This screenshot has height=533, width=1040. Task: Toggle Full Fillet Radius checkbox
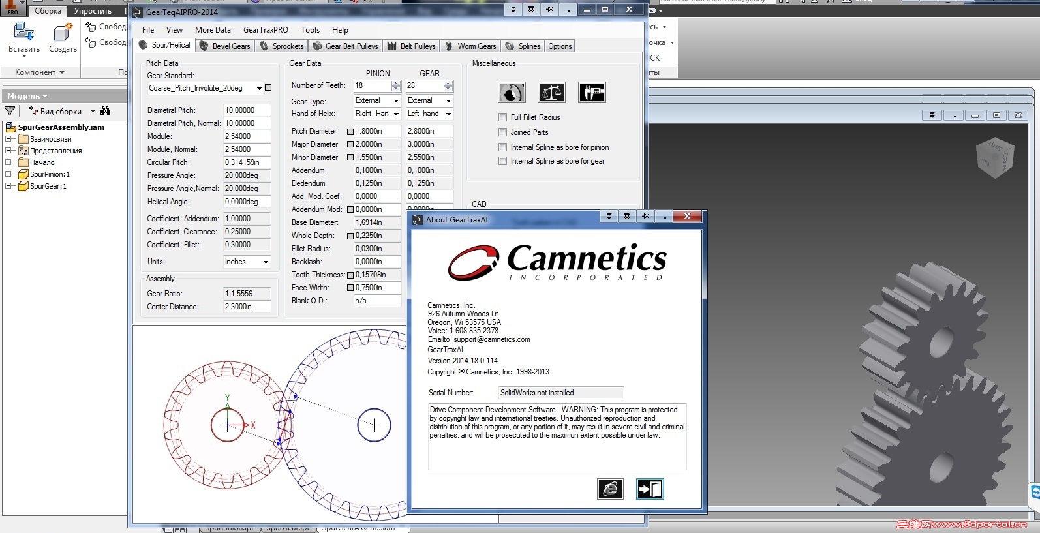click(502, 117)
